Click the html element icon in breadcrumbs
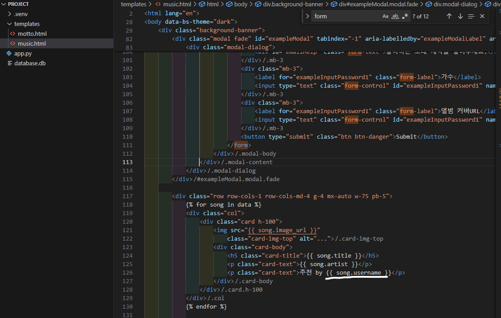Viewport: 501px width, 318px height. [x=202, y=4]
